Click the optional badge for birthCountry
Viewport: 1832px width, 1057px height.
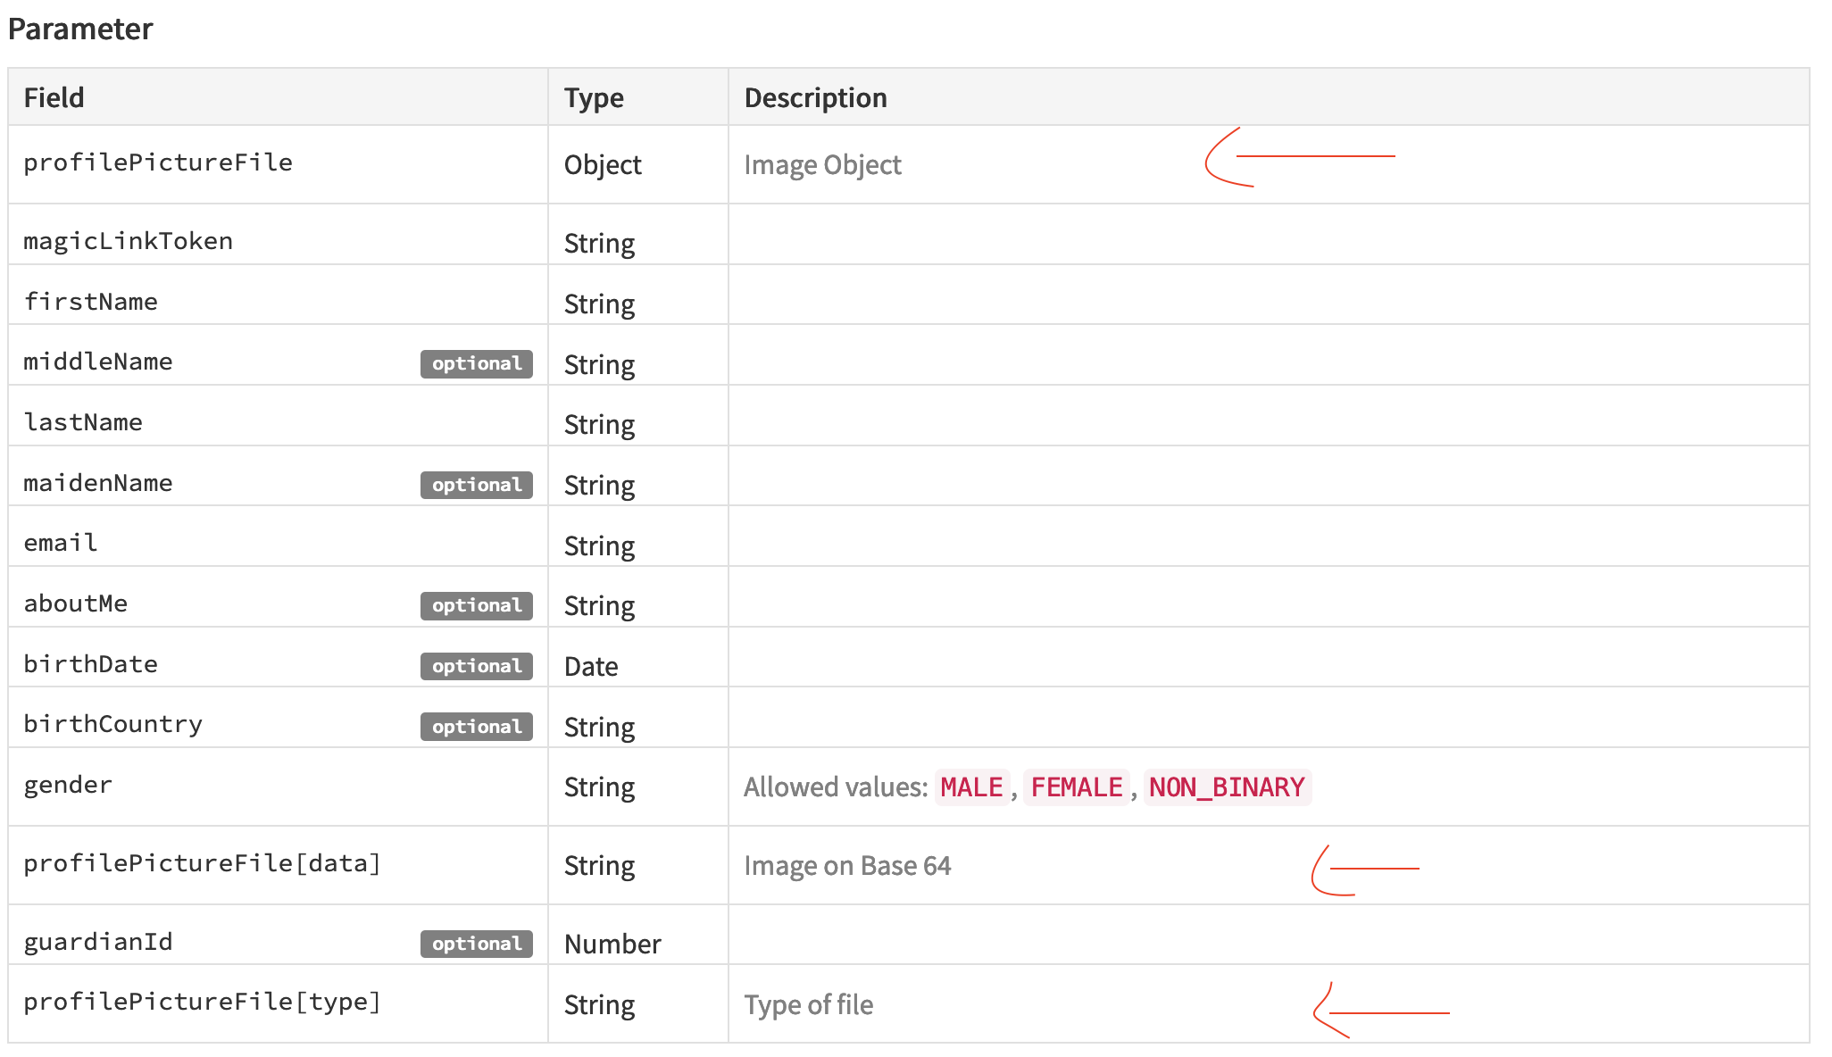point(477,727)
